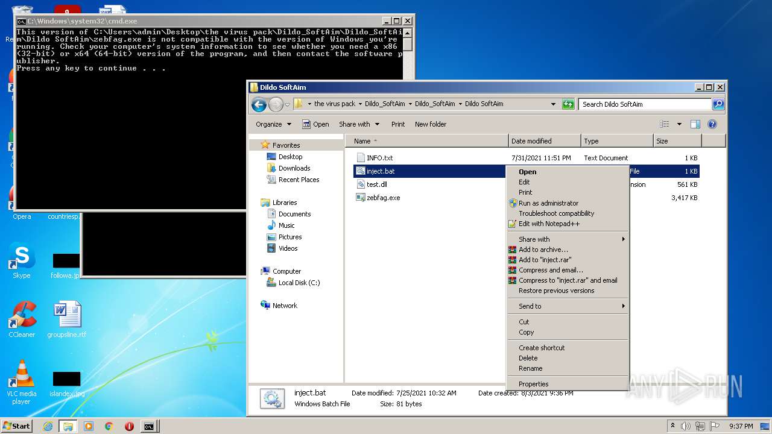Open Skype desktop shortcut

(x=22, y=261)
